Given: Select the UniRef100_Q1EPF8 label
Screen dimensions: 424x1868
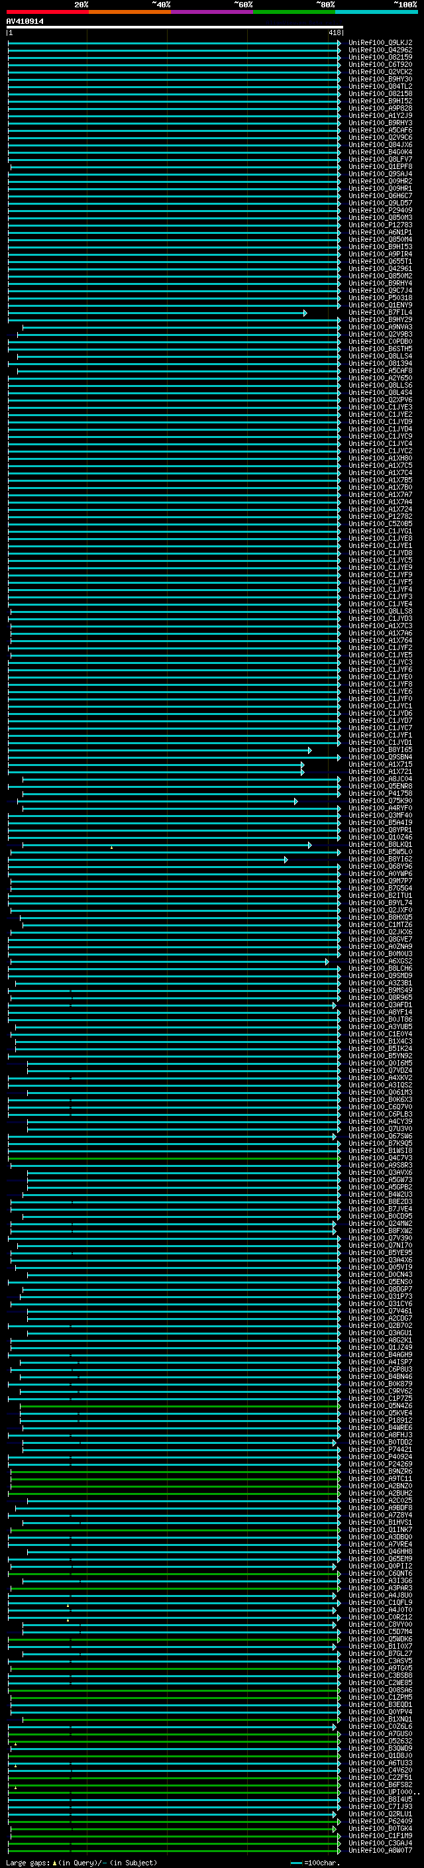Looking at the screenshot, I should point(380,167).
